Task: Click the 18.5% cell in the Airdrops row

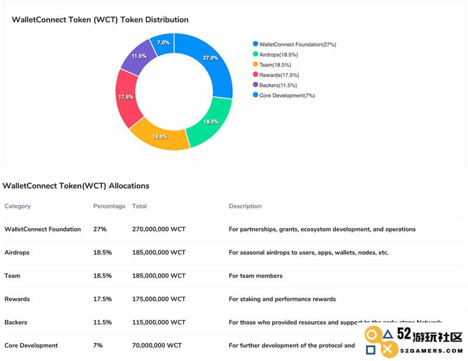Action: [102, 252]
